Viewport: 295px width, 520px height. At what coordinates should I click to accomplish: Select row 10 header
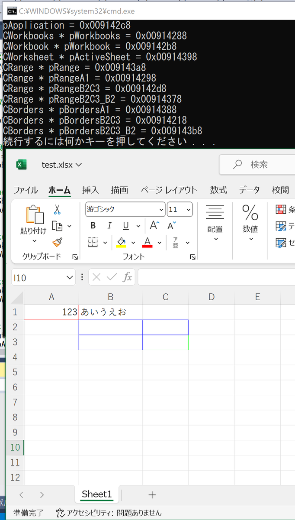coord(15,447)
